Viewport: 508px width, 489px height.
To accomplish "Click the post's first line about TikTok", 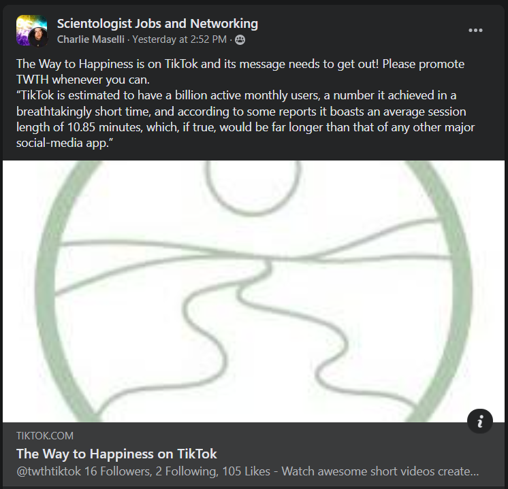I will tap(240, 64).
